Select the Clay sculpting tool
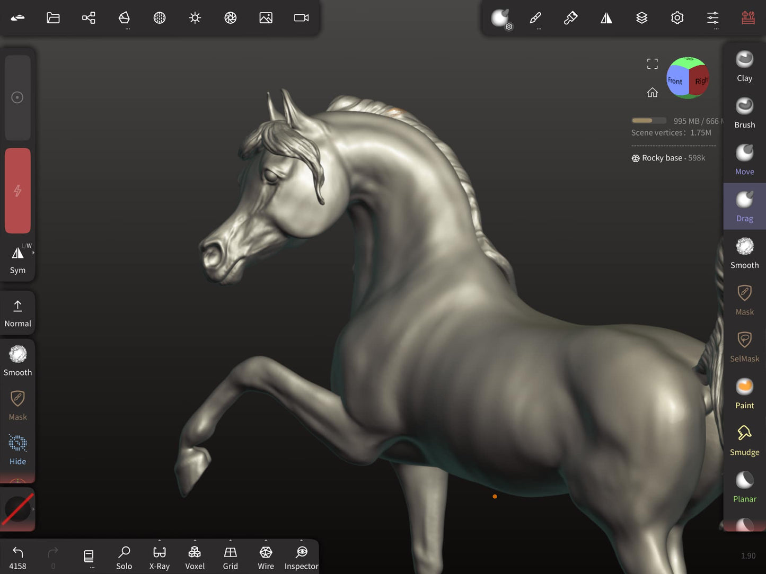 coord(744,66)
